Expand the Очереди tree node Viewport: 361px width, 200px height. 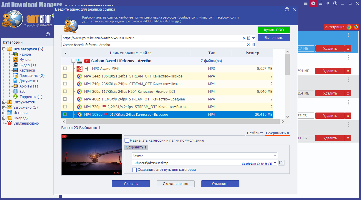4,118
